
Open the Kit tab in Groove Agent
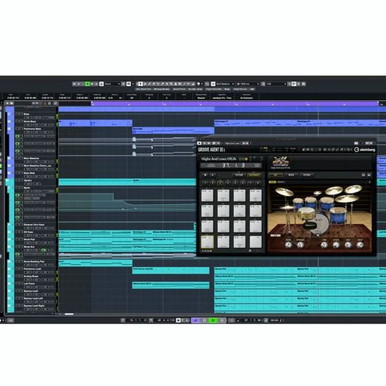coord(276,175)
